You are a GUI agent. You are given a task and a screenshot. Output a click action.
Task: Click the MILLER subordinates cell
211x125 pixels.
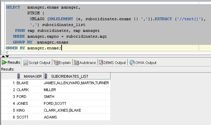click(x=77, y=90)
